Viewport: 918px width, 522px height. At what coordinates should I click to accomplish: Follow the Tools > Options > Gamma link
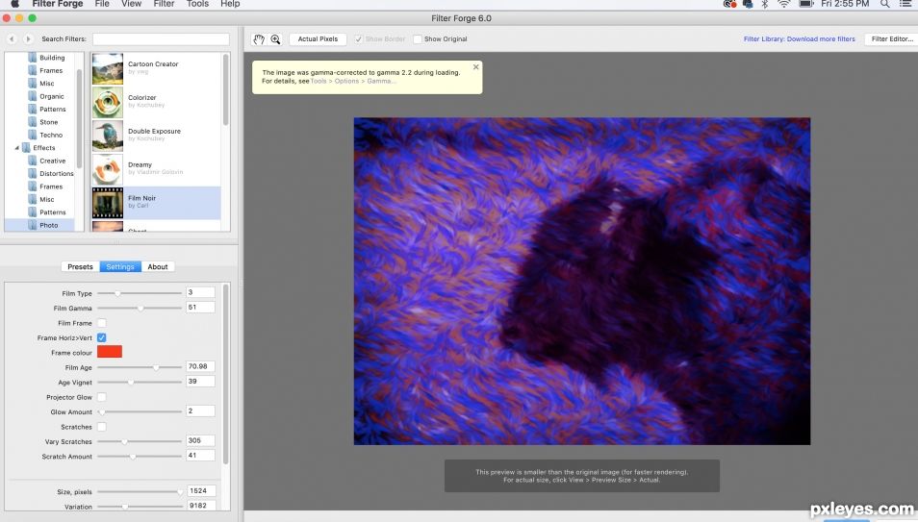point(353,82)
